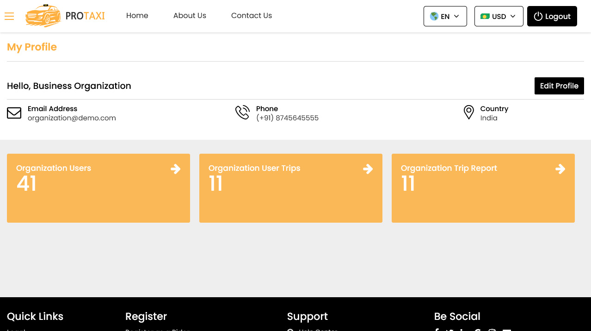Click the location pin country icon
The image size is (591, 331).
point(469,112)
